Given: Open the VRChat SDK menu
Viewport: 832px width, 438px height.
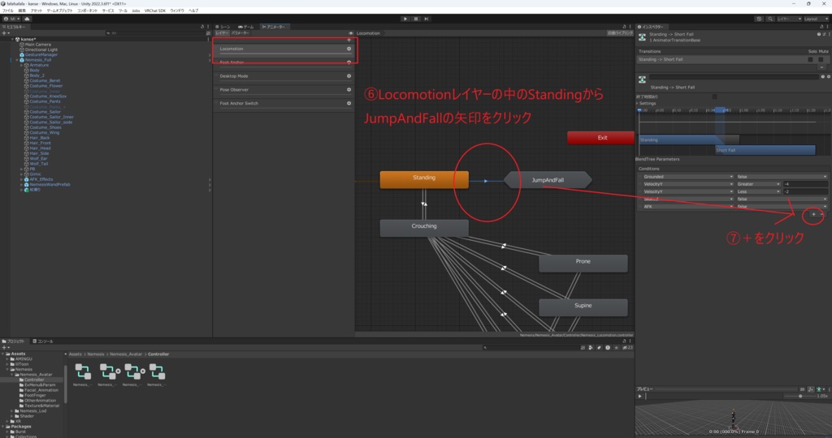Looking at the screenshot, I should click(x=155, y=11).
